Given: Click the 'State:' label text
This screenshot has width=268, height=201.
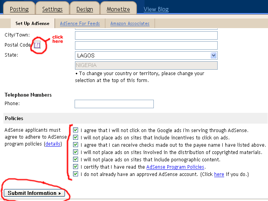Looking at the screenshot, I should pos(11,55).
